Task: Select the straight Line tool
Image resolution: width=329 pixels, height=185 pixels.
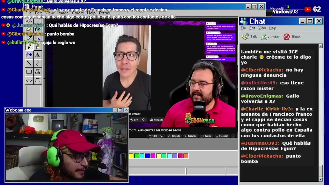Action: (29, 63)
